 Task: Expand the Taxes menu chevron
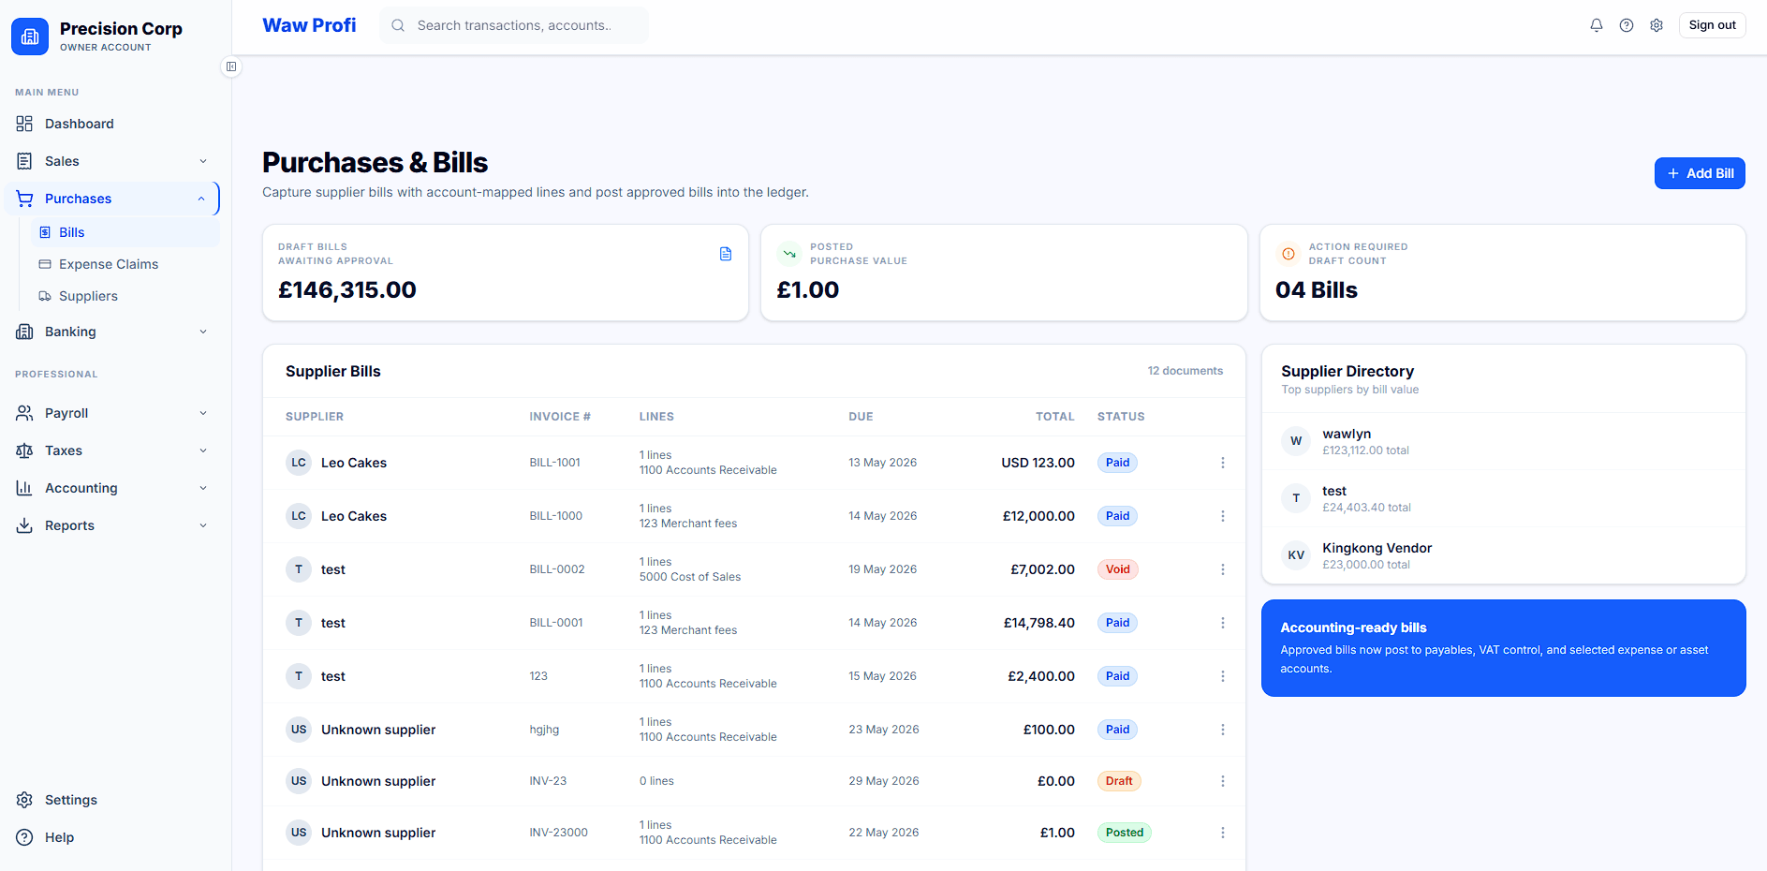(x=203, y=450)
